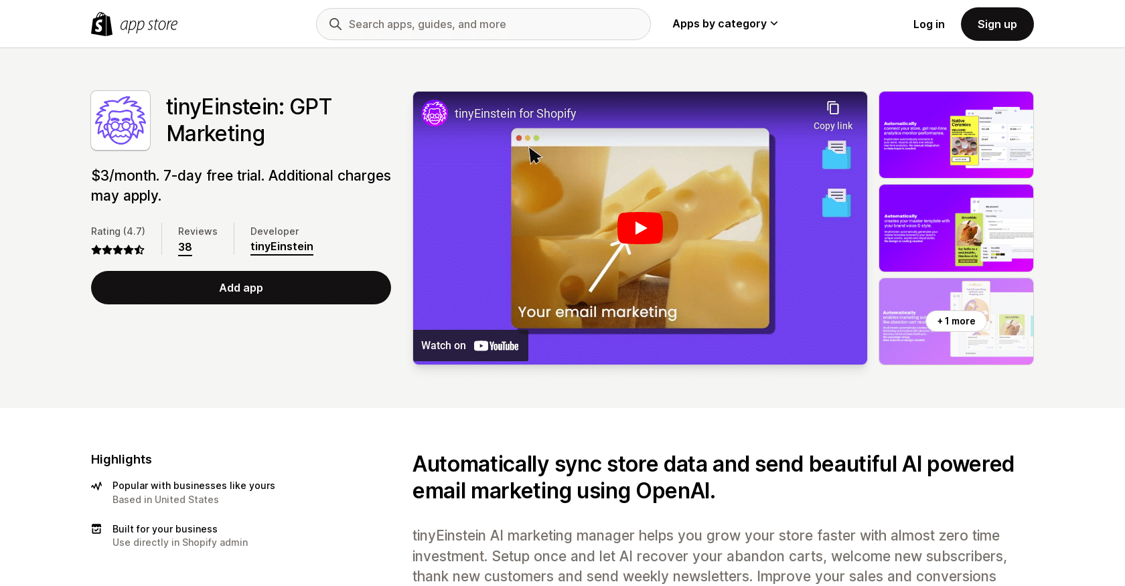Screen dimensions: 1125x586
Task: Click the Copy link icon on video
Action: [x=832, y=108]
